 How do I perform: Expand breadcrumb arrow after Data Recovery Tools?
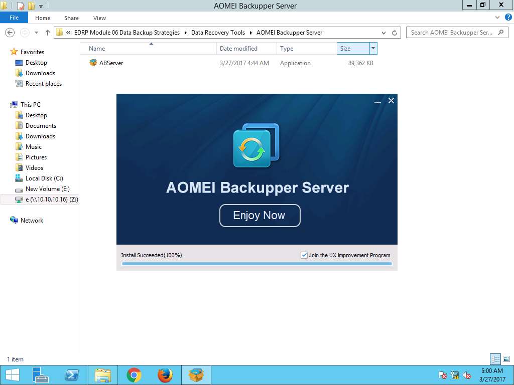(251, 33)
